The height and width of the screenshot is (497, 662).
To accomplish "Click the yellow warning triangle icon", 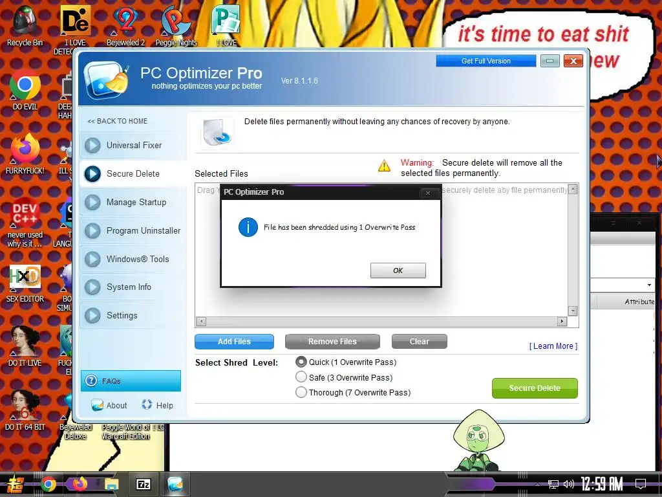I will pyautogui.click(x=384, y=166).
